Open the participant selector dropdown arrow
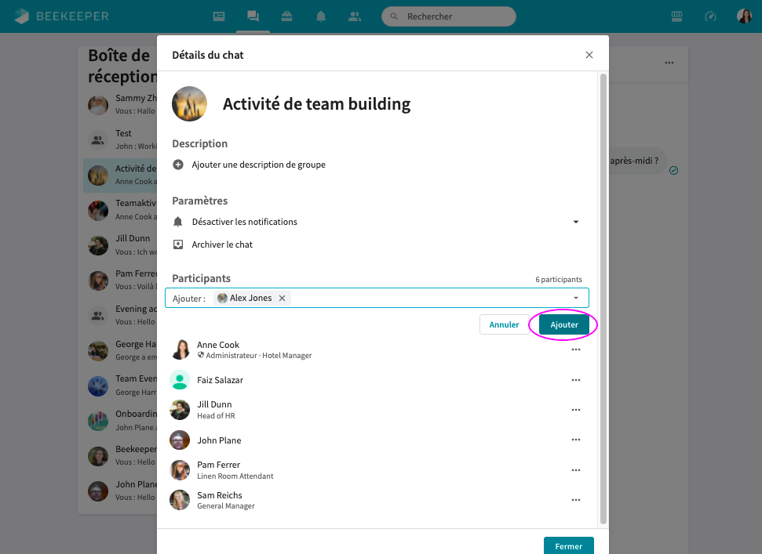Image resolution: width=762 pixels, height=554 pixels. (x=576, y=299)
